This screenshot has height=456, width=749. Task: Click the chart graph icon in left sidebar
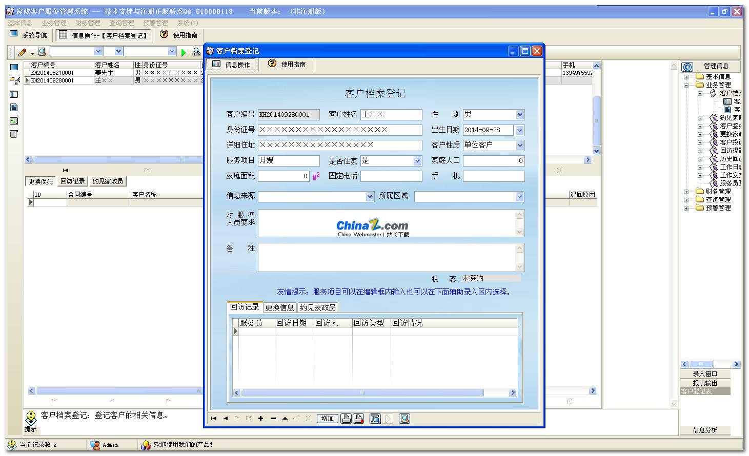coord(14,121)
